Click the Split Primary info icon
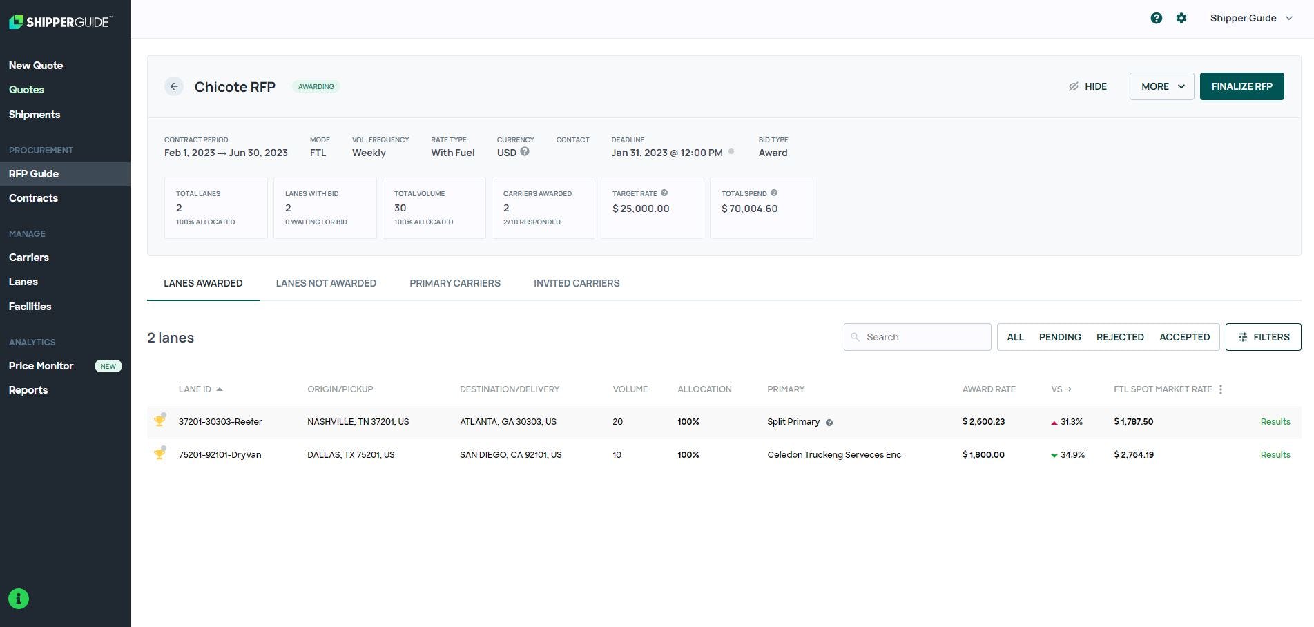This screenshot has height=627, width=1314. (x=829, y=423)
